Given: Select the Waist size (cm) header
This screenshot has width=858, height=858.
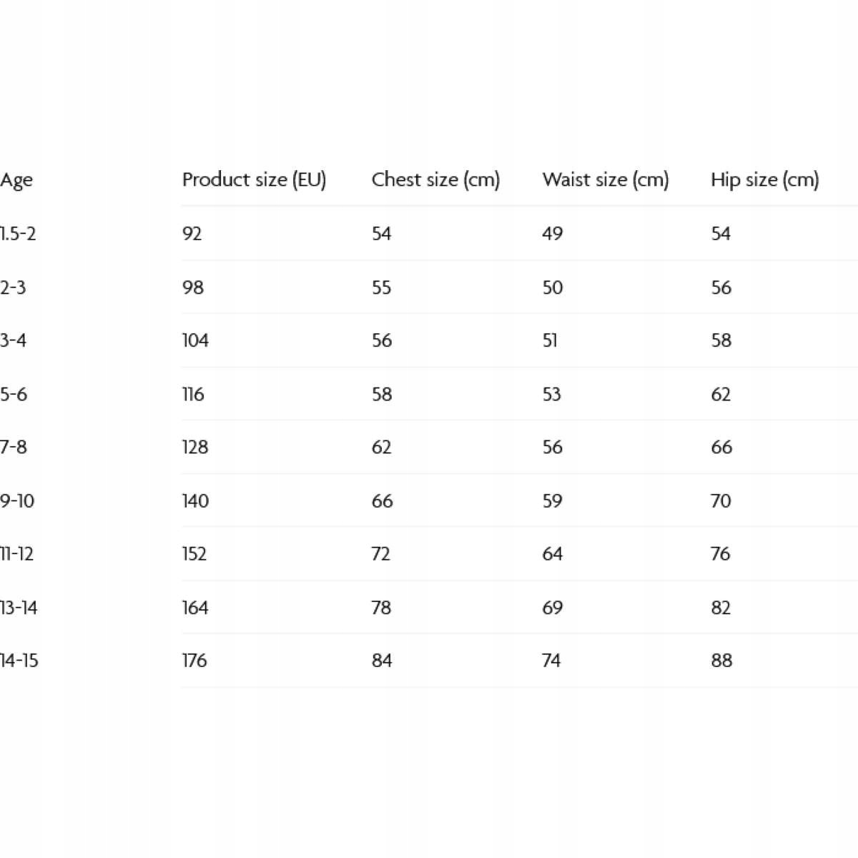Looking at the screenshot, I should point(605,179).
